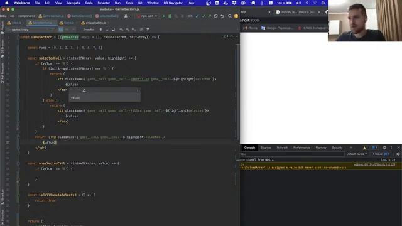402x226 pixels.
Task: Switch to the Sources tab in DevTools
Action: [x=266, y=148]
